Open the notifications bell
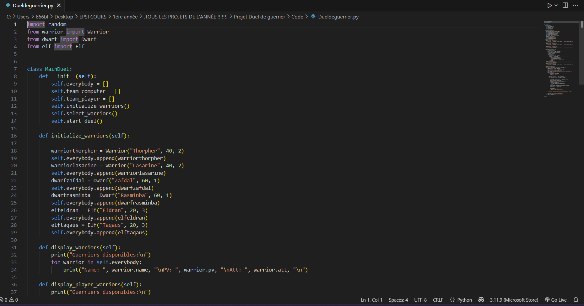Viewport: 584px width, 306px height. (x=576, y=300)
